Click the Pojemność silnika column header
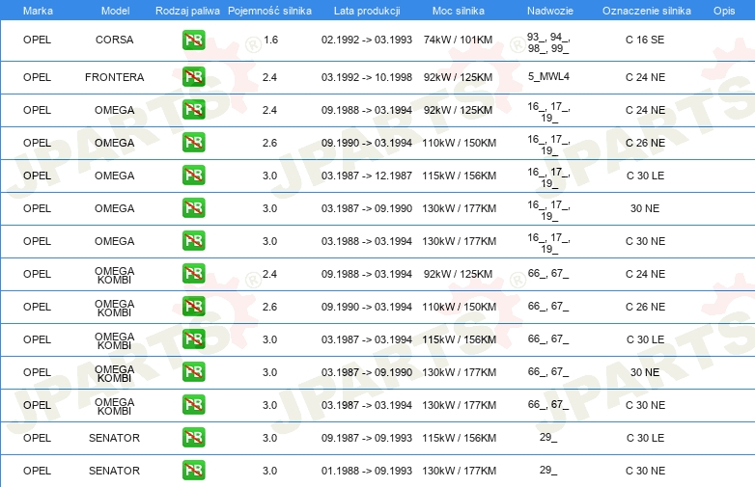755x487 pixels. click(269, 11)
